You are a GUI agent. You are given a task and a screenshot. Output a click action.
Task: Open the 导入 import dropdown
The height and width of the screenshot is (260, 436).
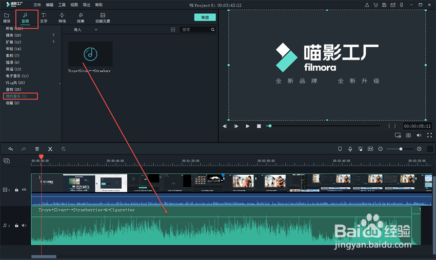(x=85, y=30)
